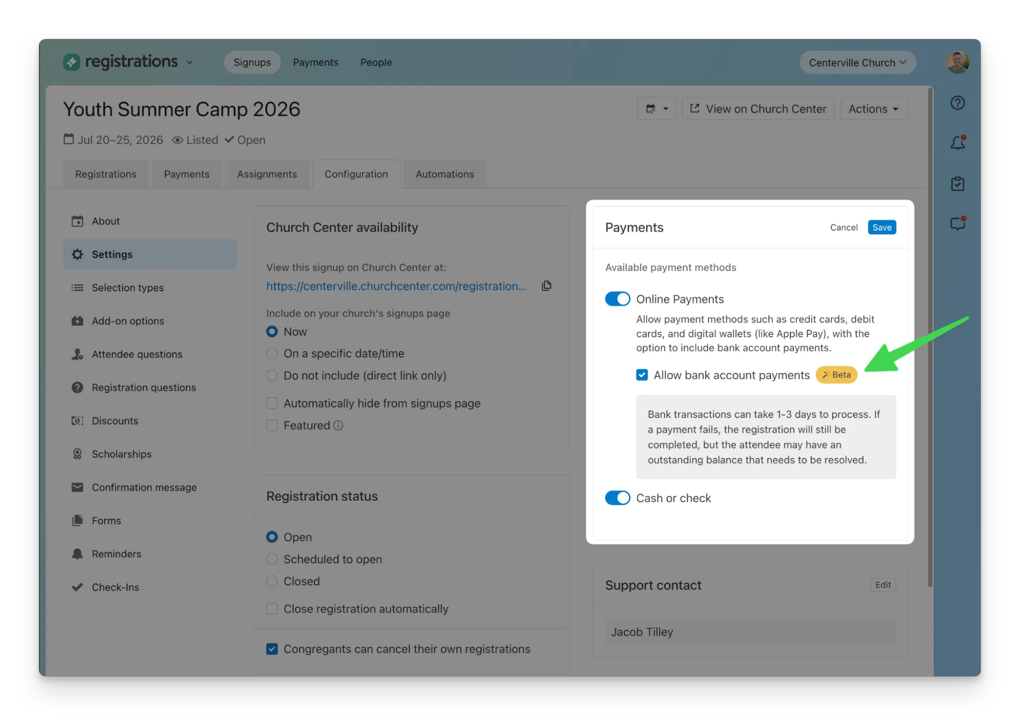This screenshot has width=1020, height=716.
Task: Open the centerville.churchcenter.com registration link
Action: [x=396, y=286]
